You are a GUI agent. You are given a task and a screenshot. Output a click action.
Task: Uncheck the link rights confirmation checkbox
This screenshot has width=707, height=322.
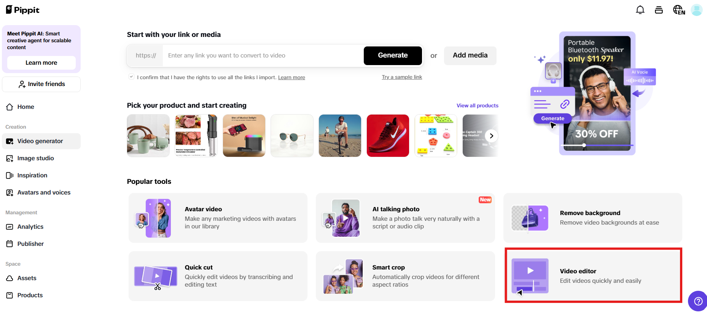[x=131, y=77]
